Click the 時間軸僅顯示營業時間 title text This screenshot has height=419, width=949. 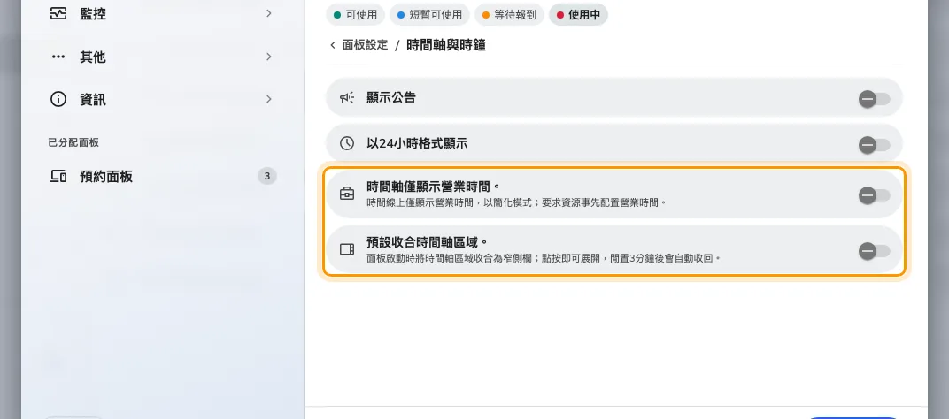434,187
